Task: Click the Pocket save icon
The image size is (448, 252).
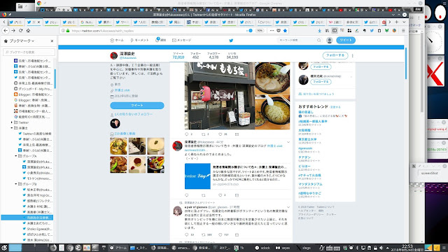Action: pyautogui.click(x=279, y=31)
